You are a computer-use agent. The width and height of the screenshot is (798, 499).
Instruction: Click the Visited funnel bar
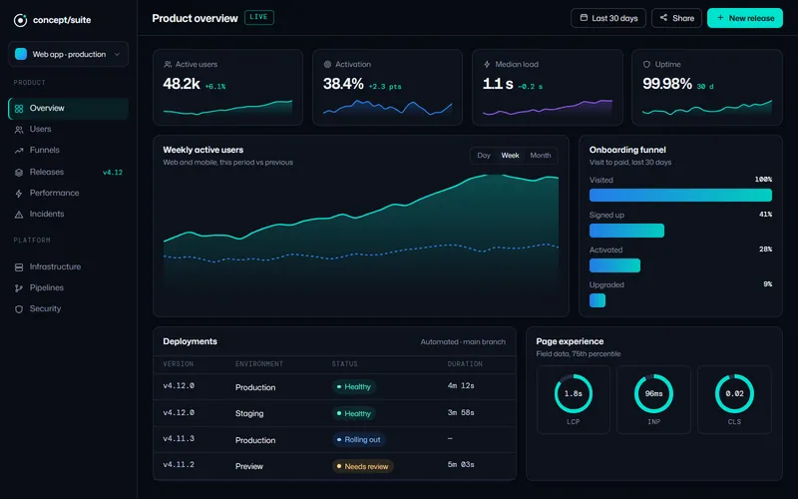[680, 195]
